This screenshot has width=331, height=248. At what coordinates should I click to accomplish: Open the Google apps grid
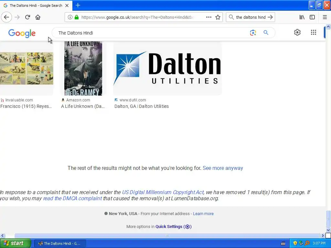pos(314,33)
